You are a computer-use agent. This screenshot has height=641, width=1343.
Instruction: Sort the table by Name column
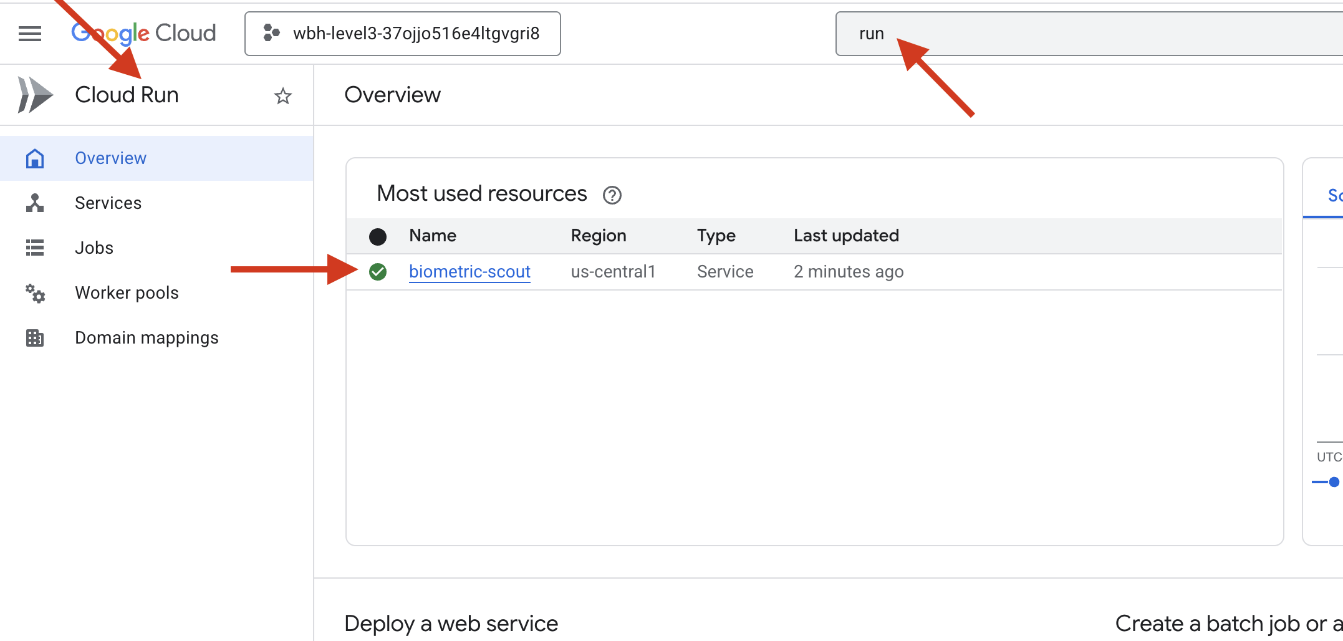[433, 236]
